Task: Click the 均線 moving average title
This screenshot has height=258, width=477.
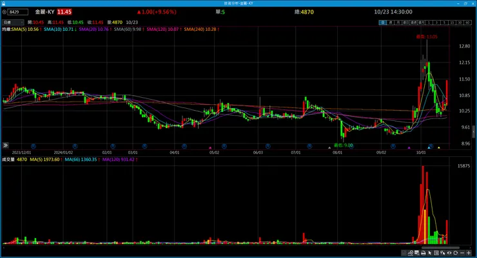Action: 6,30
